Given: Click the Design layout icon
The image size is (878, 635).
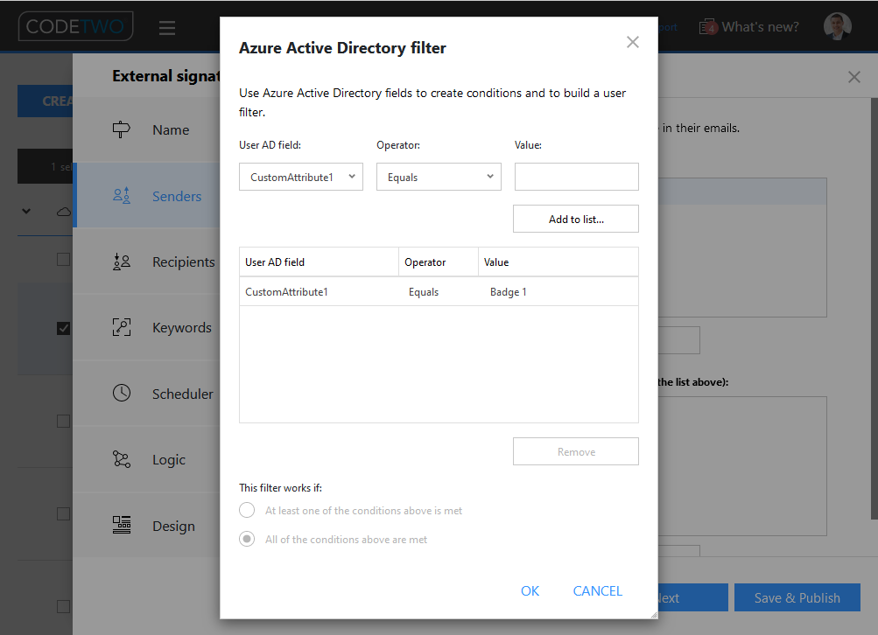Looking at the screenshot, I should click(122, 526).
